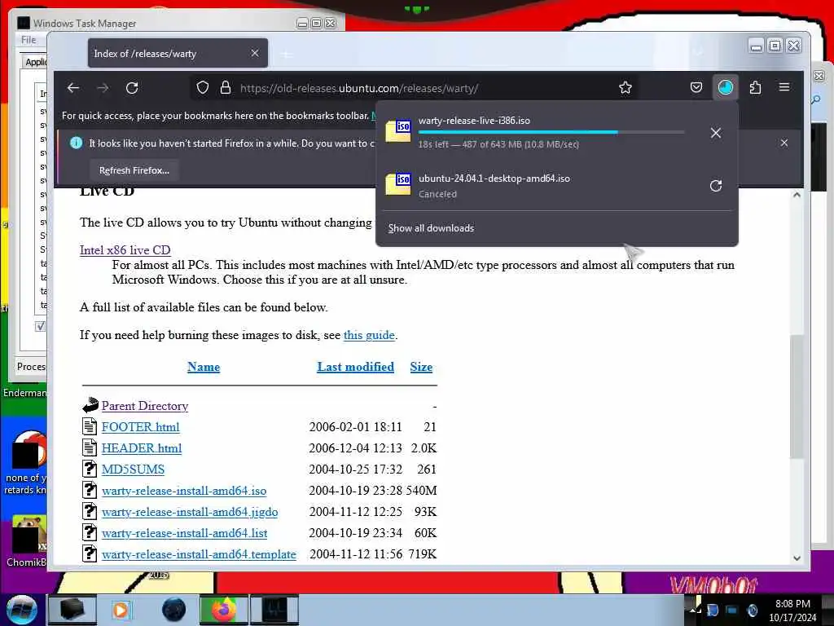Open the this guide link
This screenshot has width=834, height=626.
[369, 335]
